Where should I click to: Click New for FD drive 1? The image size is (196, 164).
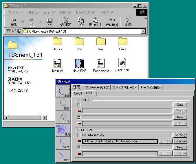click(x=180, y=105)
